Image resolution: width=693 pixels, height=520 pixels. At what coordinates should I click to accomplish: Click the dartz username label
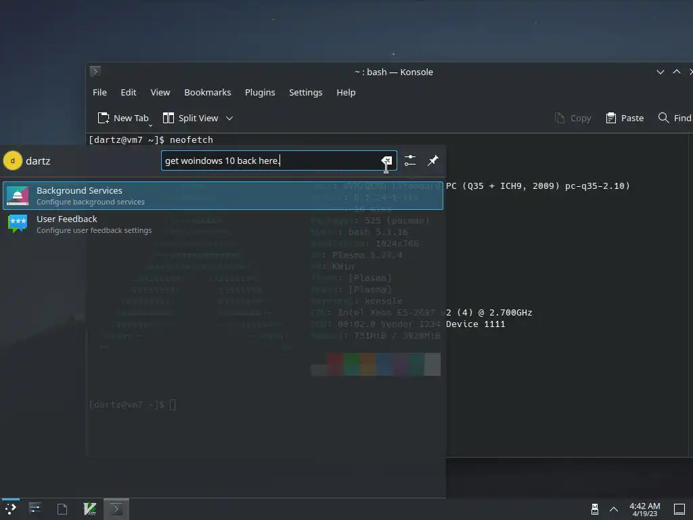38,161
